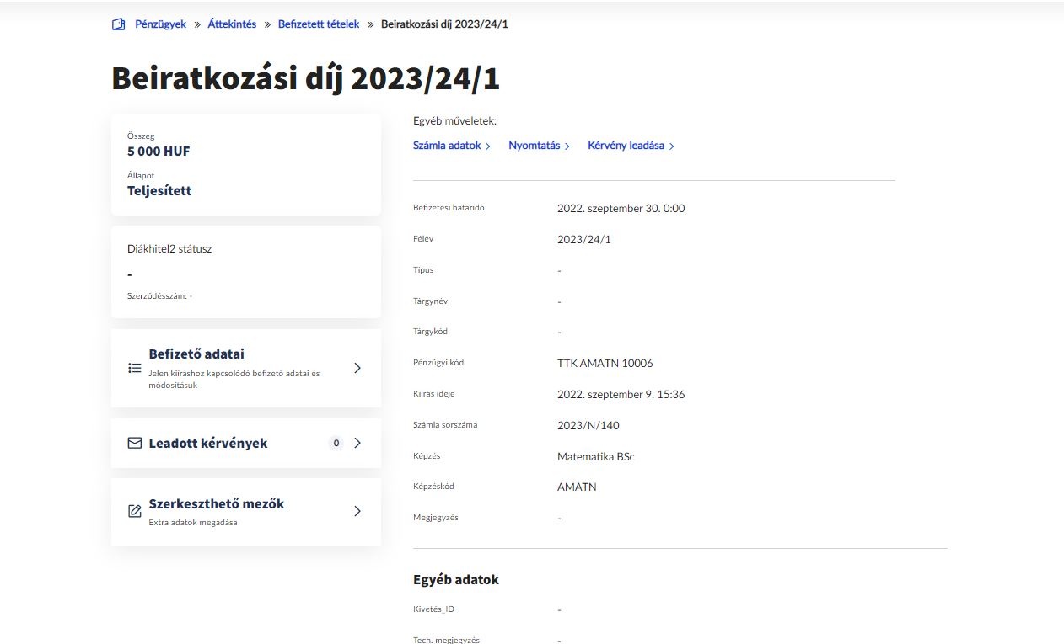The image size is (1064, 644).
Task: Click the Megjegyzés label
Action: [x=436, y=517]
